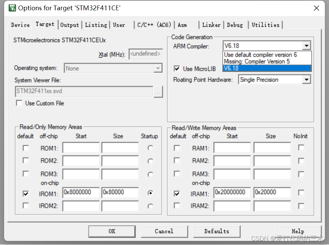This screenshot has height=245, width=329.
Task: Click the Cancel button
Action: pyautogui.click(x=164, y=231)
